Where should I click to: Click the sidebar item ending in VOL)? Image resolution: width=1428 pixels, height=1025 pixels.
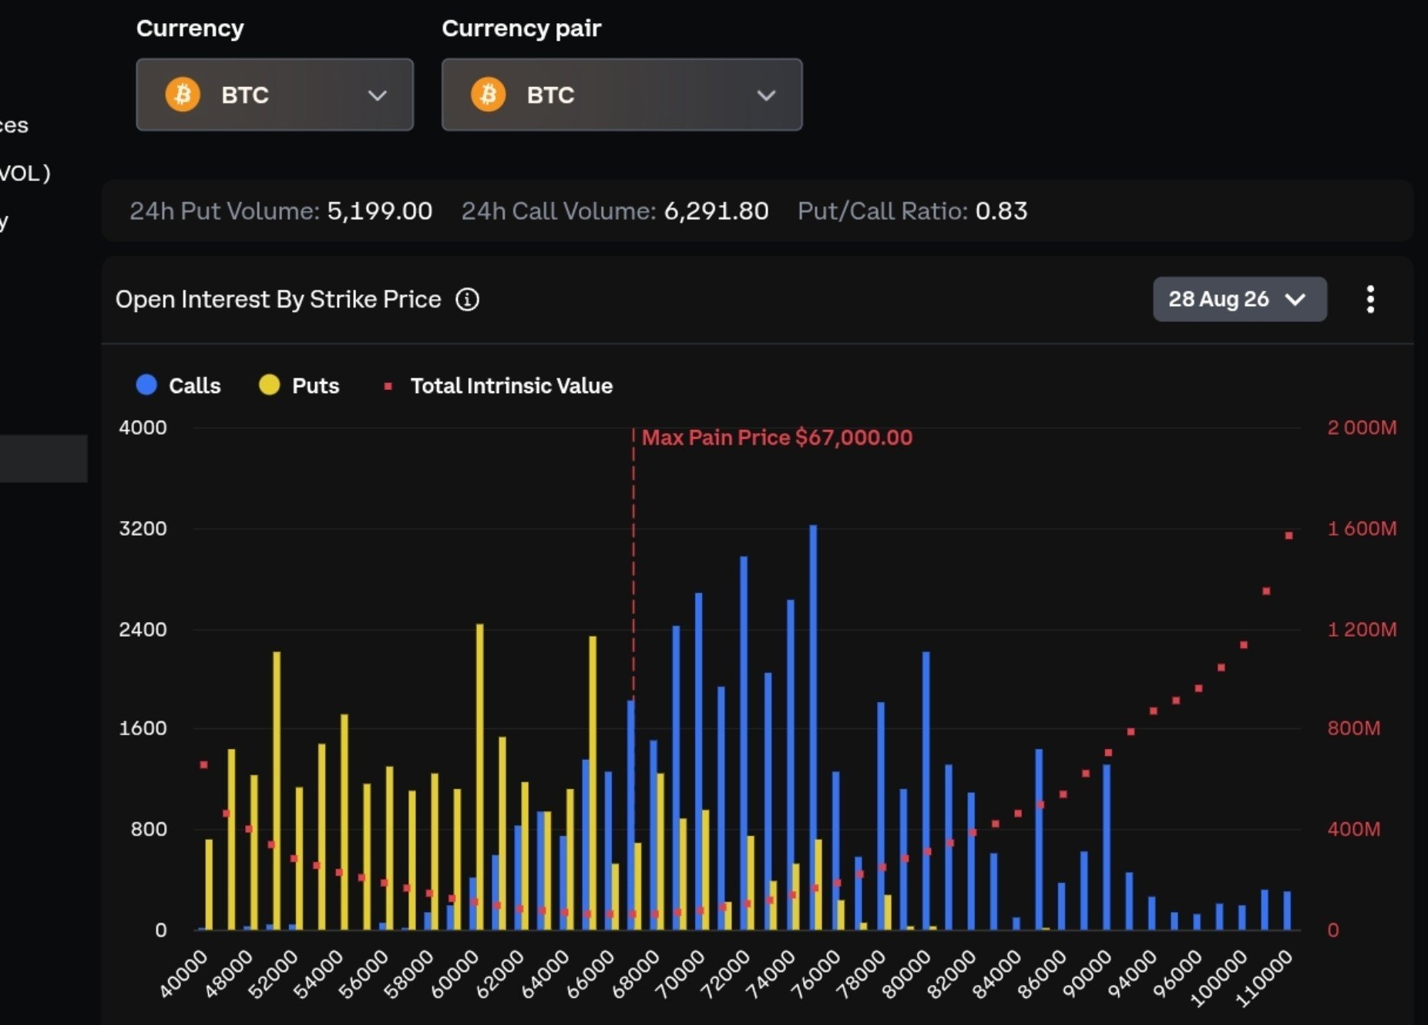click(25, 173)
